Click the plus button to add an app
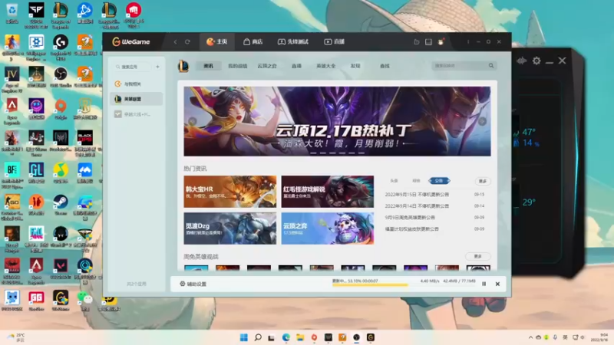 (157, 67)
